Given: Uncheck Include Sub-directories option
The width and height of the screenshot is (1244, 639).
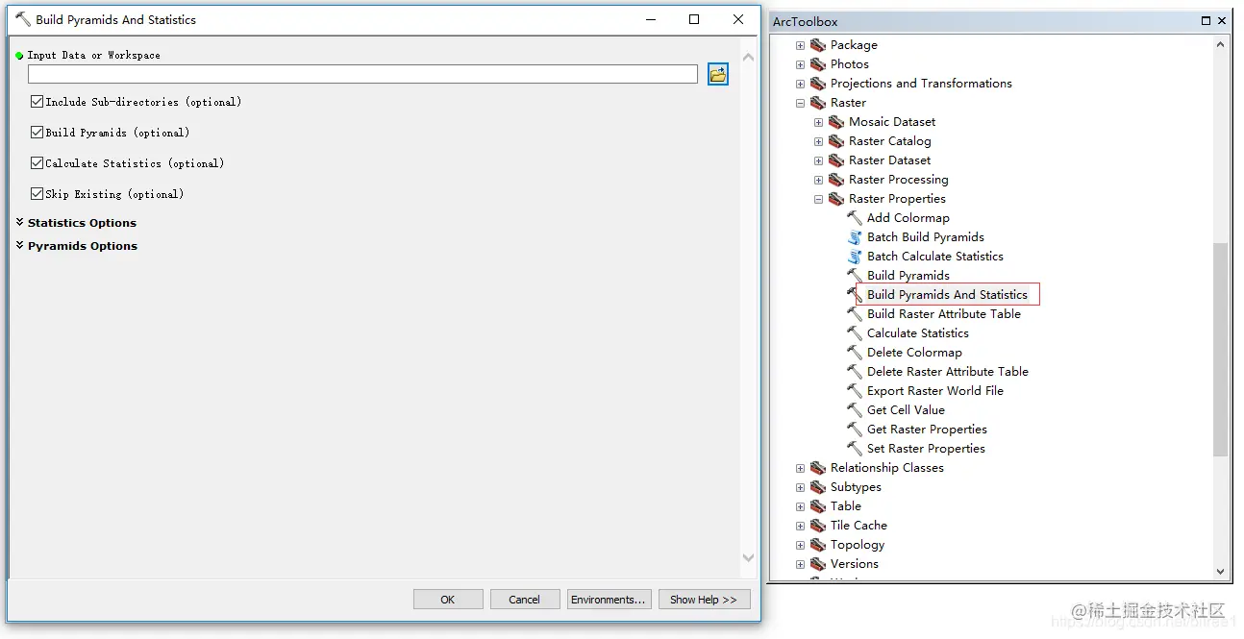Looking at the screenshot, I should coord(37,102).
